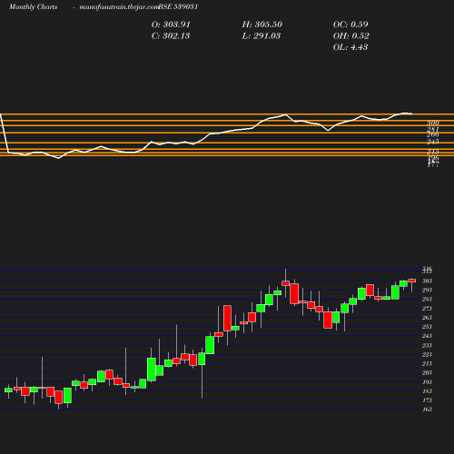
Task: Click the 223 price axis label
Action: [427, 354]
